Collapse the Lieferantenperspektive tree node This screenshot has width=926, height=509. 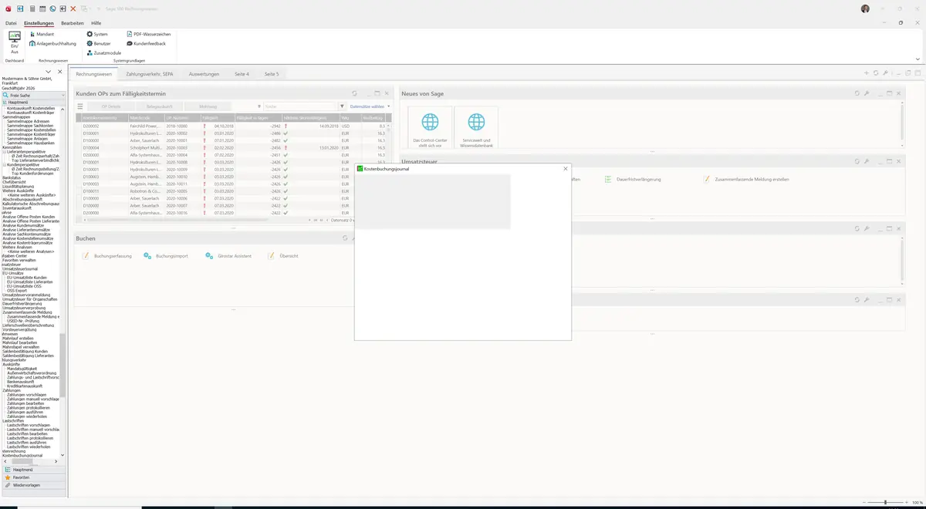point(4,151)
